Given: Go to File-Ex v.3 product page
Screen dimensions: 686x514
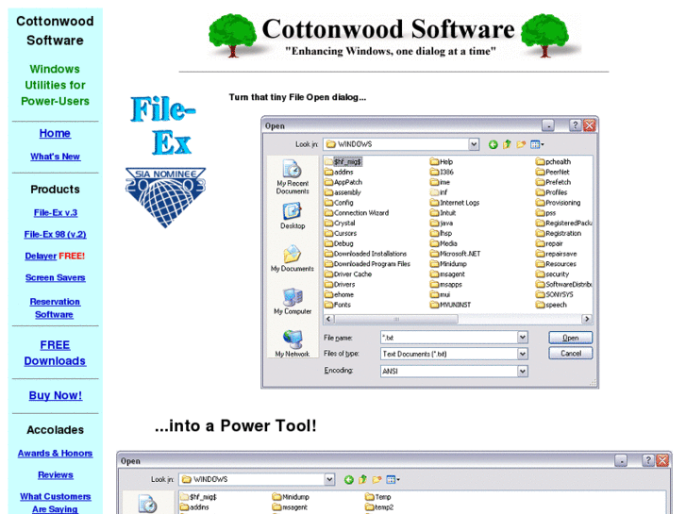Looking at the screenshot, I should [x=56, y=212].
